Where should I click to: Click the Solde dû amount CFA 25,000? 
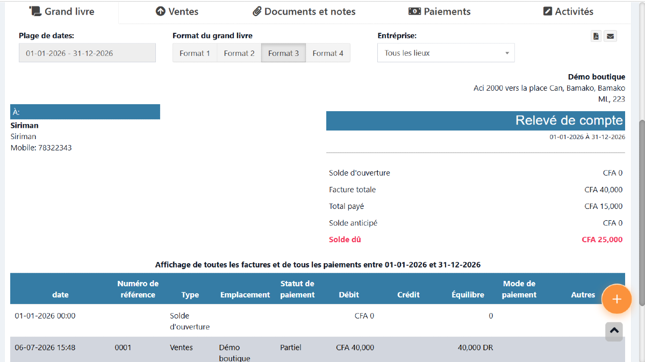coord(602,240)
